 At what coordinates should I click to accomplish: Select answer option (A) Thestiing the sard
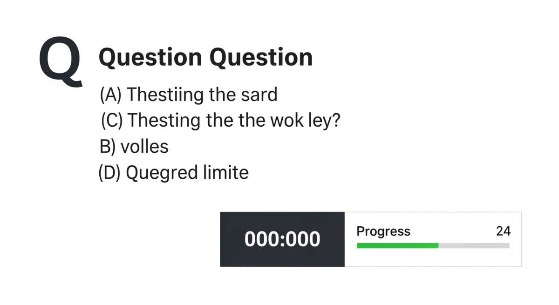(188, 95)
